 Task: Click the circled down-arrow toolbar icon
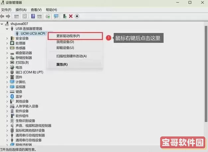tap(77, 16)
